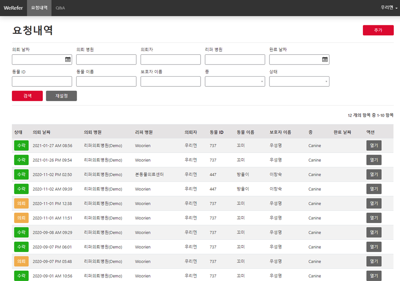Click the 종 column header
This screenshot has width=400, height=281.
(310, 132)
